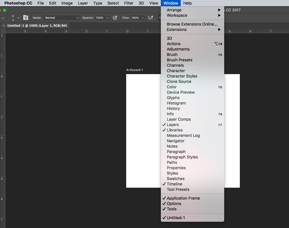Show the Actions panel
The width and height of the screenshot is (289, 228).
192,44
